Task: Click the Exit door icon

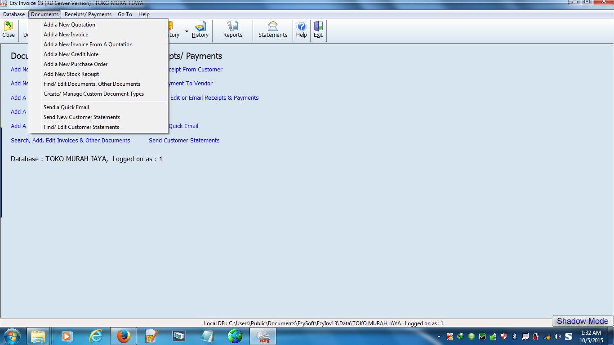Action: 318,30
